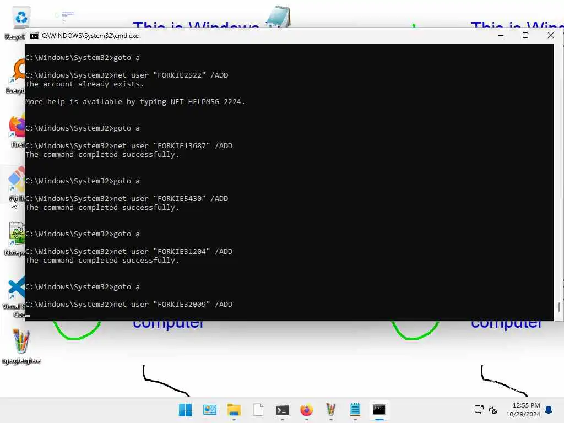Open the Notepad taskbar icon
564x423 pixels.
(355, 410)
